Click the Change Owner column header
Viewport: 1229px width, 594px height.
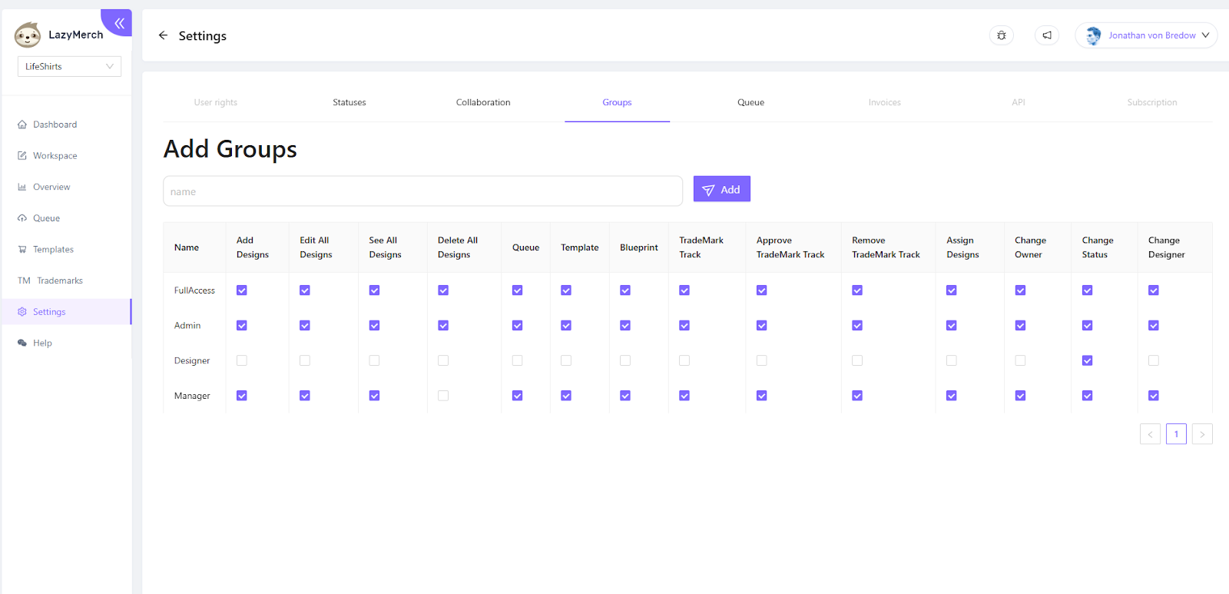click(1038, 247)
